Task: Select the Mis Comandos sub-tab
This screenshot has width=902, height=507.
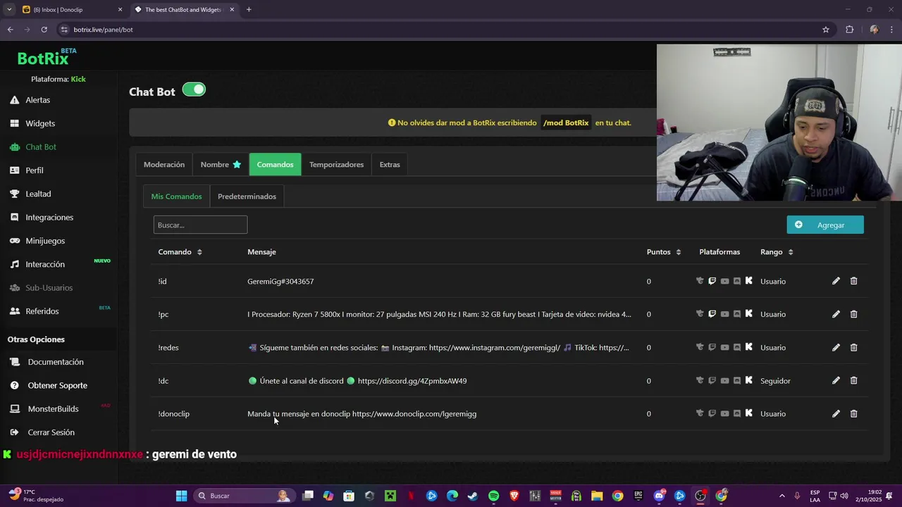Action: pos(176,196)
